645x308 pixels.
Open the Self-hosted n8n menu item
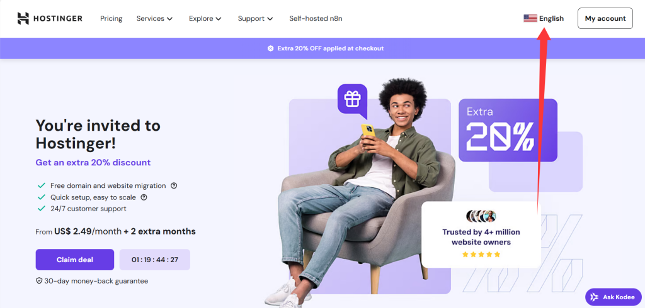(x=316, y=18)
